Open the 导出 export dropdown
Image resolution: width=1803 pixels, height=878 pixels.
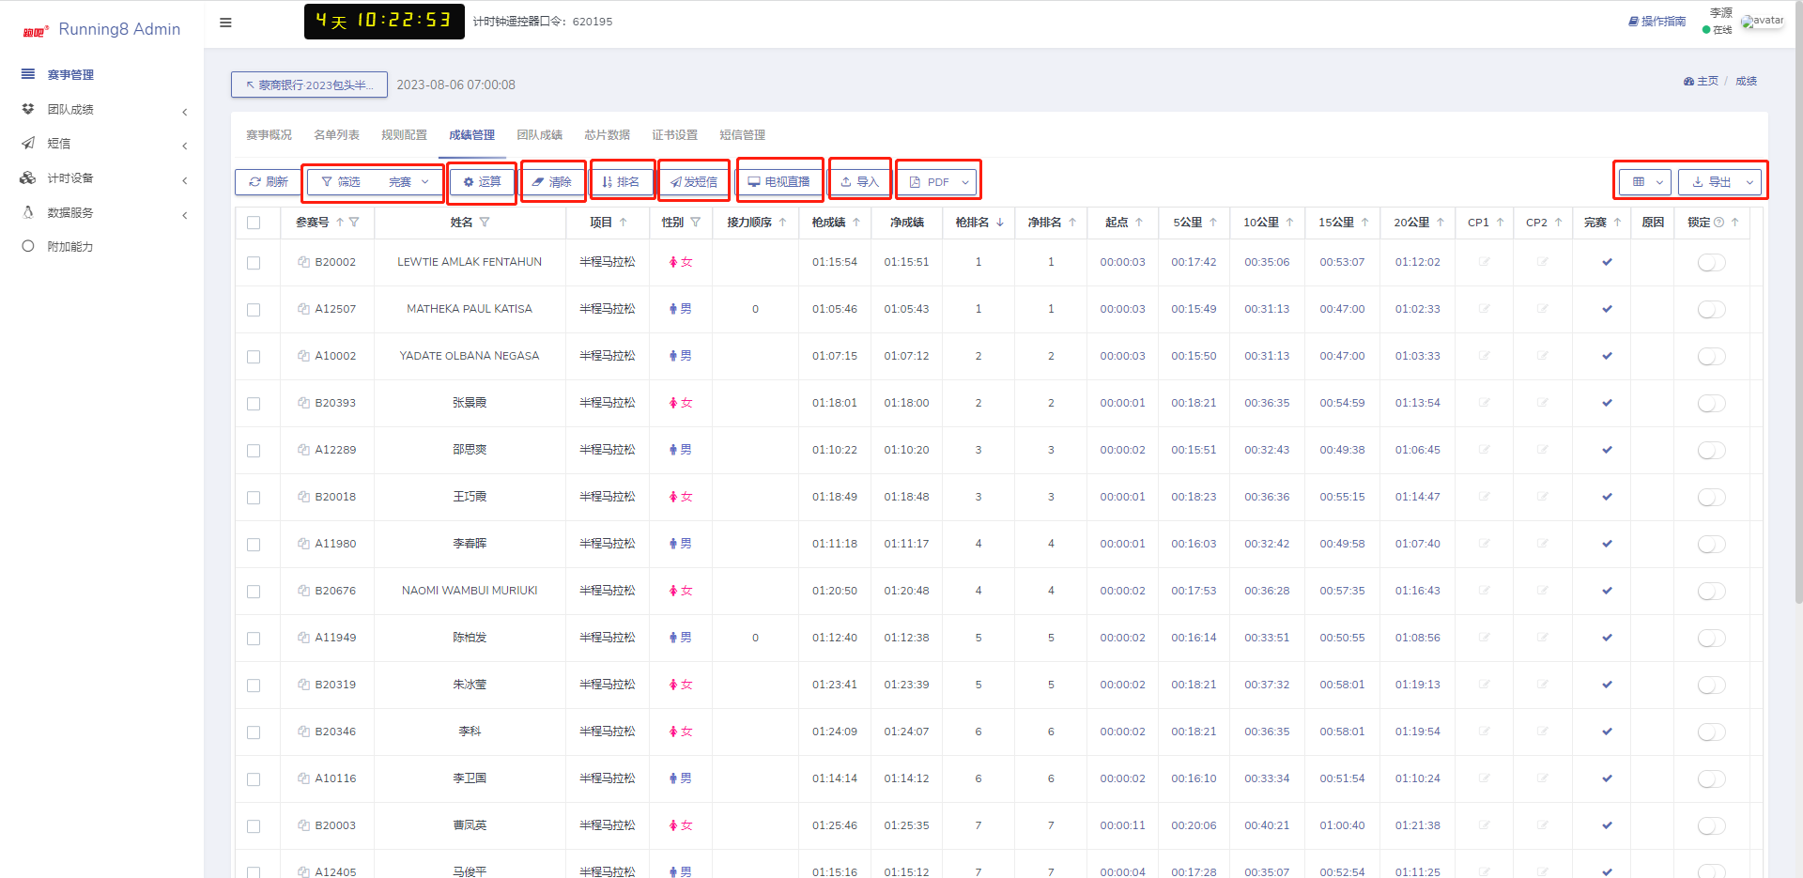click(x=1719, y=182)
